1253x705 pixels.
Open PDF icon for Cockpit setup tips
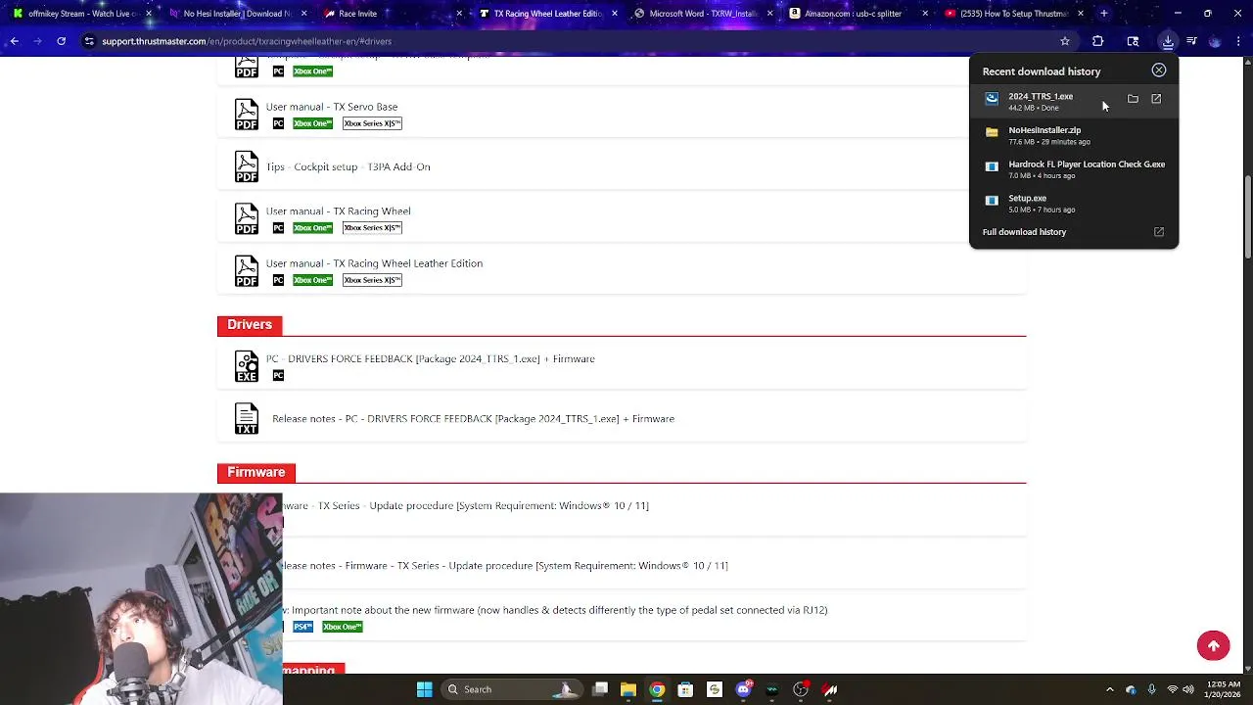coord(247,166)
